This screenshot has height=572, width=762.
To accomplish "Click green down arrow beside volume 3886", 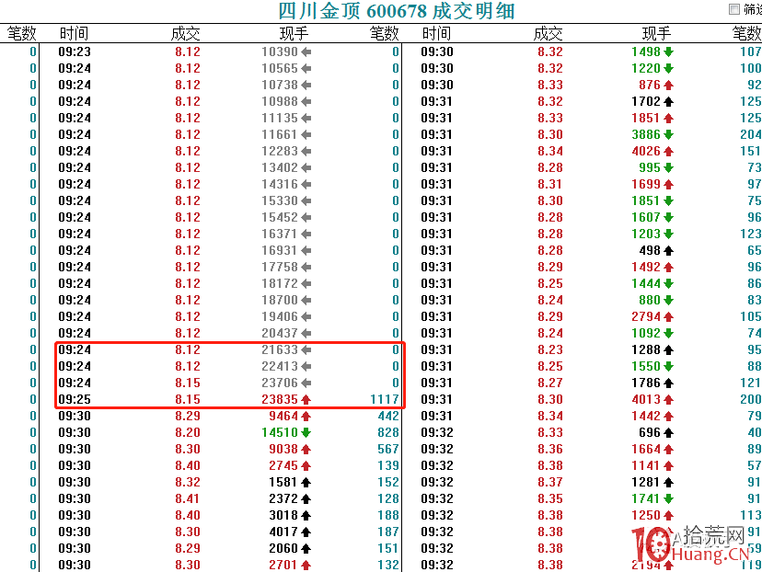I will click(668, 134).
